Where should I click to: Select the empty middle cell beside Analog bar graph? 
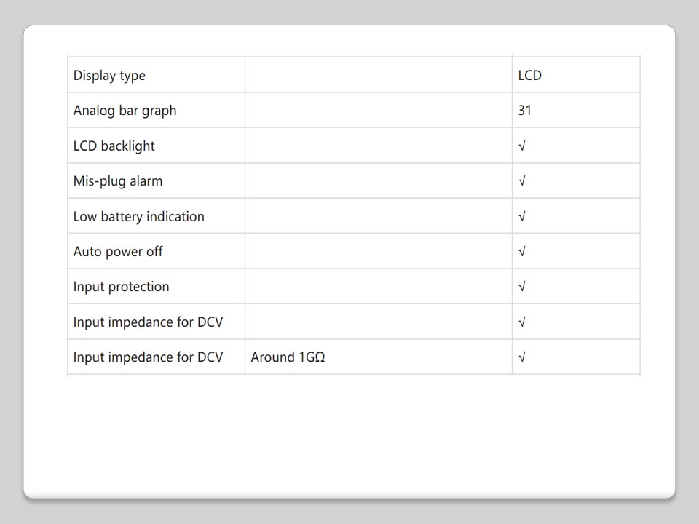coord(378,111)
